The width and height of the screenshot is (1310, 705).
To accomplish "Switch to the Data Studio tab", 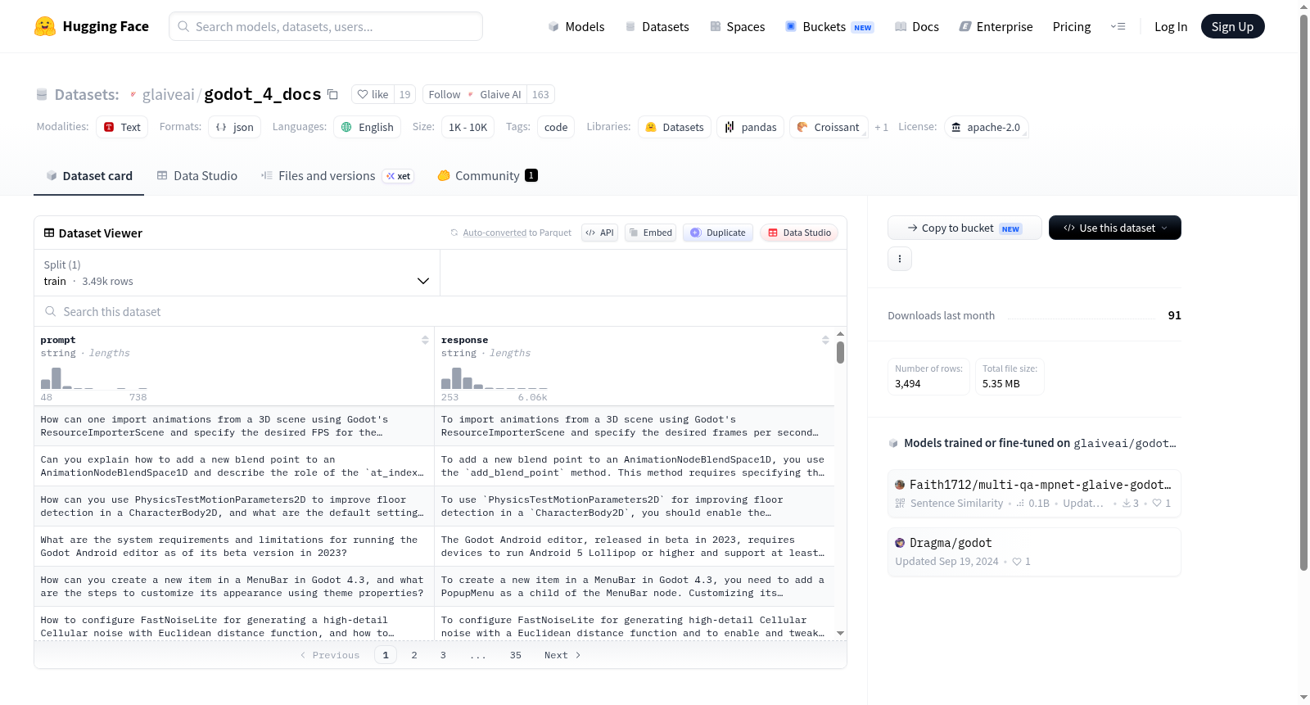I will point(197,175).
